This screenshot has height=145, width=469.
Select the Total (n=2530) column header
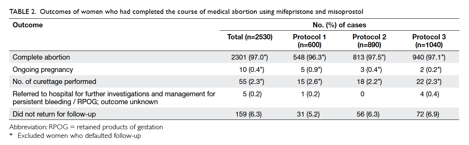[x=250, y=37]
